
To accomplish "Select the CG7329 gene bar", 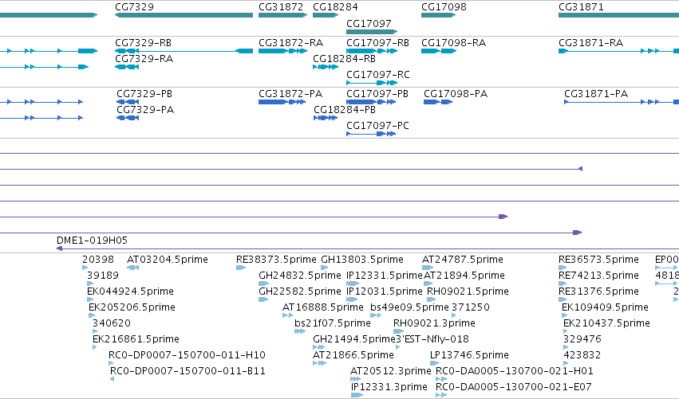I will (184, 15).
